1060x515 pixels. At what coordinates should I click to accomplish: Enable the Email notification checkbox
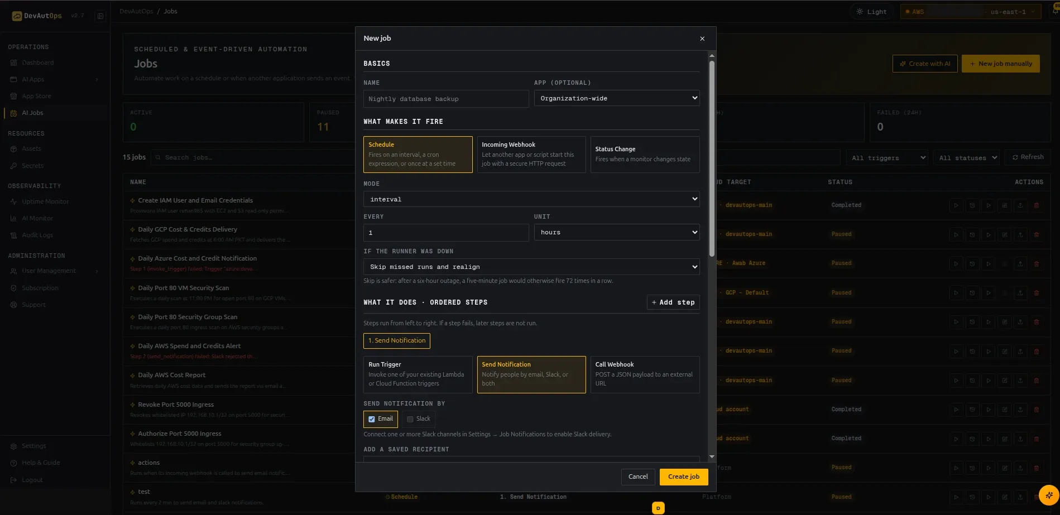coord(372,419)
